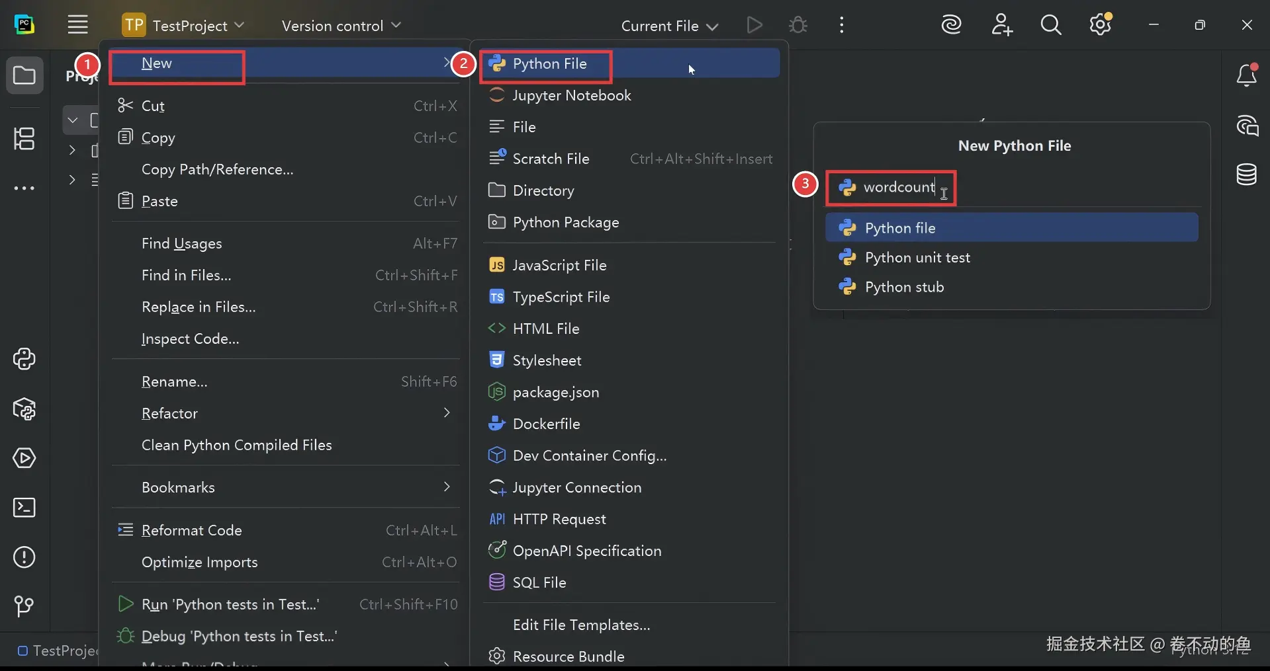The width and height of the screenshot is (1270, 671).
Task: Open the Project tool window folder icon
Action: click(x=24, y=76)
